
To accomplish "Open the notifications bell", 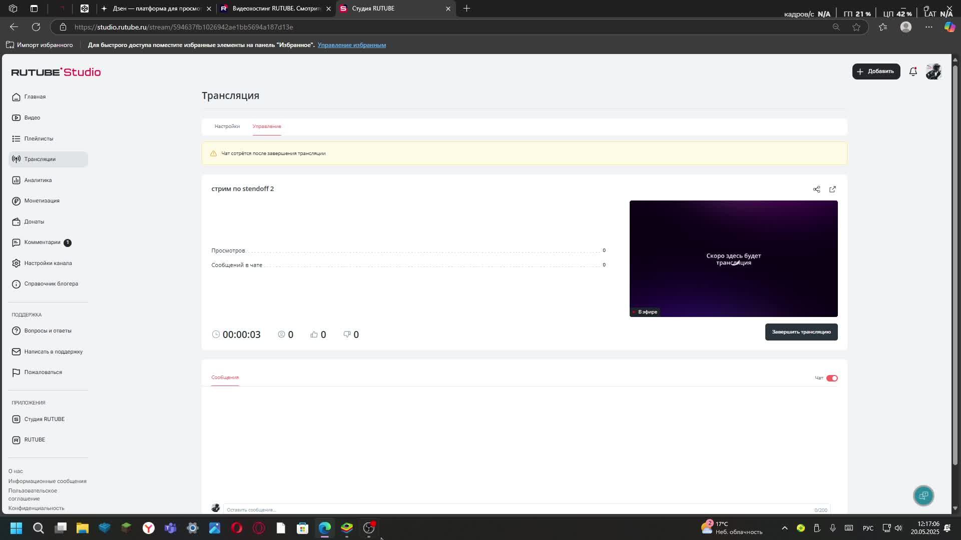I will tap(913, 71).
